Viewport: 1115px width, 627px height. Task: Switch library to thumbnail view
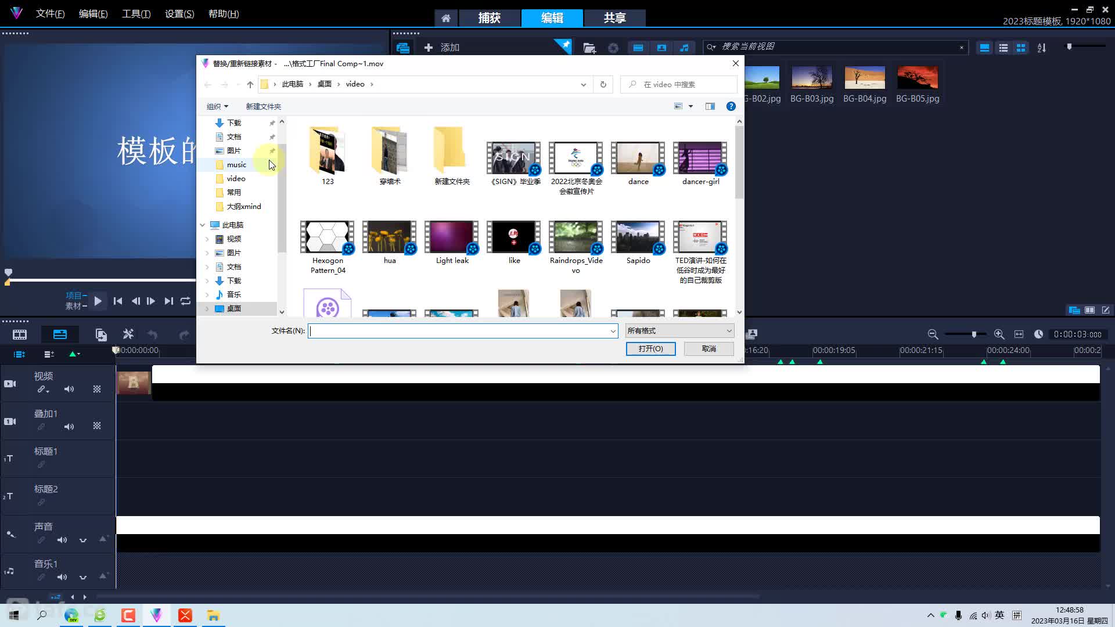(x=1021, y=48)
